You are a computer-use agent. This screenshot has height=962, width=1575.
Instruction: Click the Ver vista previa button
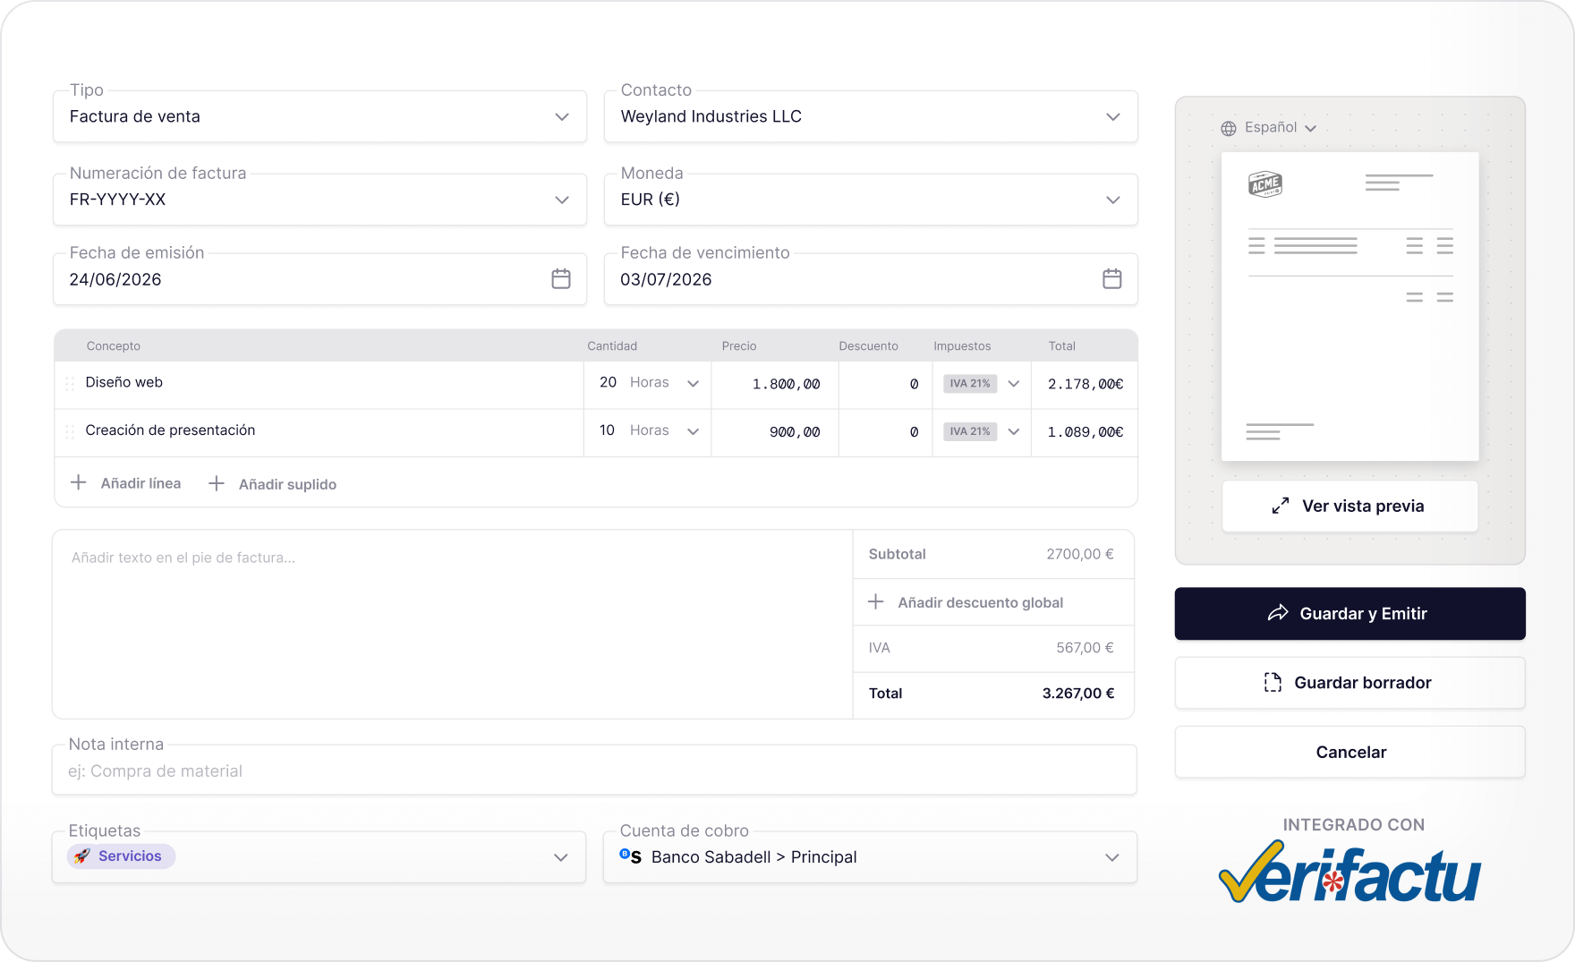pyautogui.click(x=1349, y=507)
